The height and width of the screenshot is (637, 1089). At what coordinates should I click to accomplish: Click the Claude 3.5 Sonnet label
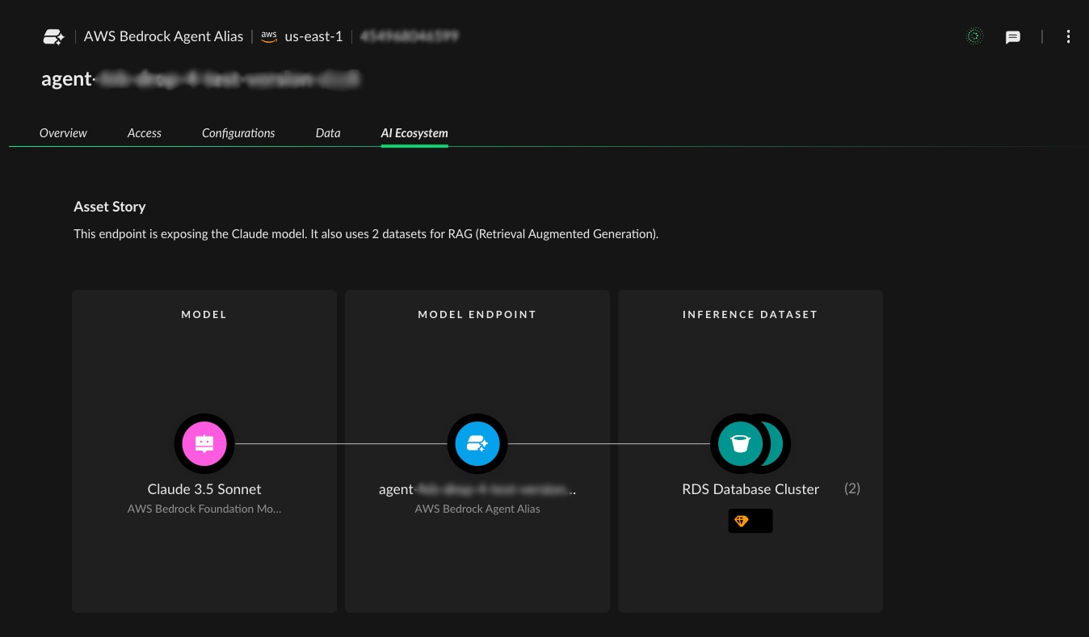[204, 489]
